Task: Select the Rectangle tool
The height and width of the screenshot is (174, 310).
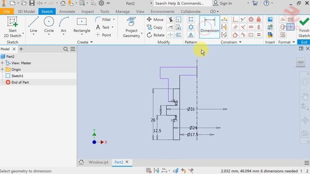Action: point(82,25)
